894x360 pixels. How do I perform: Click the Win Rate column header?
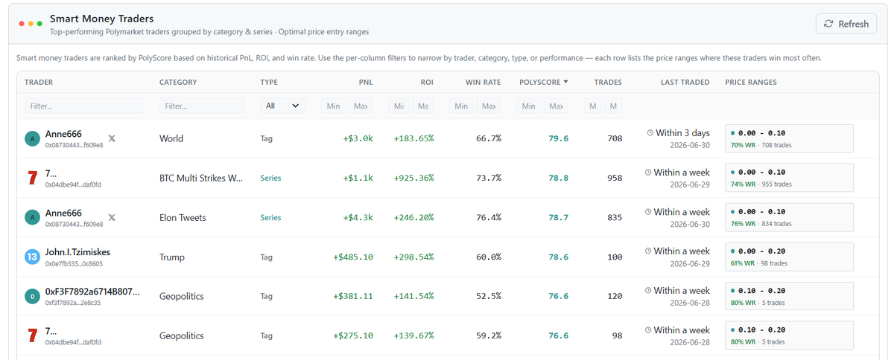484,82
